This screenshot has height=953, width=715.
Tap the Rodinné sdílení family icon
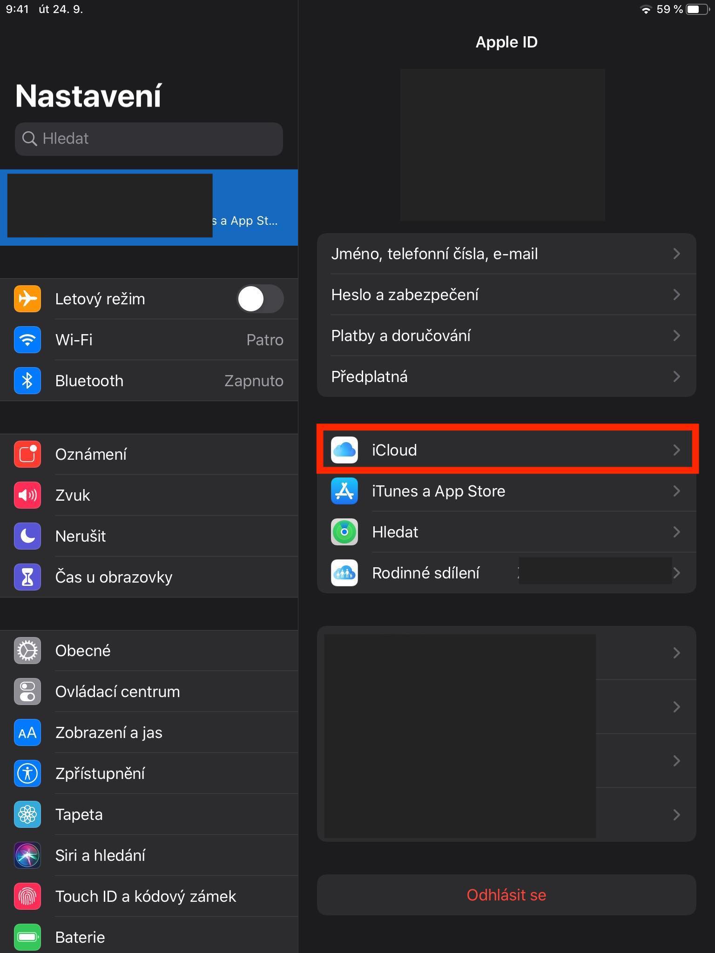pos(344,573)
